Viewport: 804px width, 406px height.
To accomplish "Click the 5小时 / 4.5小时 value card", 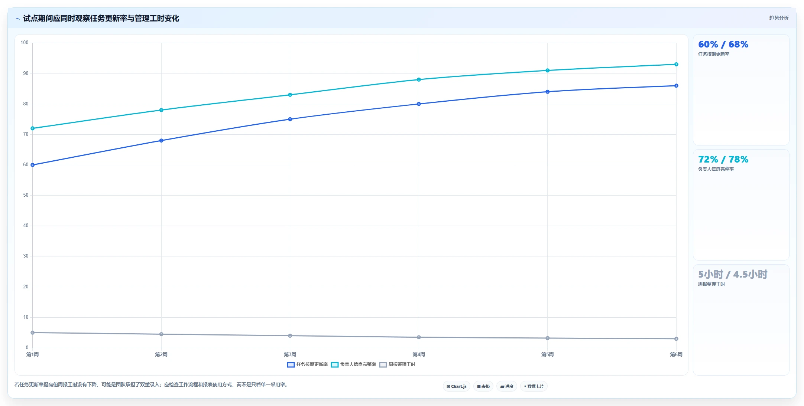I will click(x=741, y=320).
